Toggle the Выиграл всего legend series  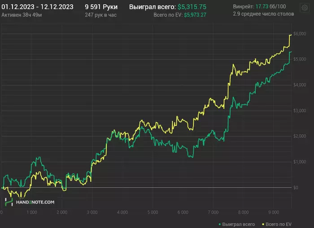237,224
